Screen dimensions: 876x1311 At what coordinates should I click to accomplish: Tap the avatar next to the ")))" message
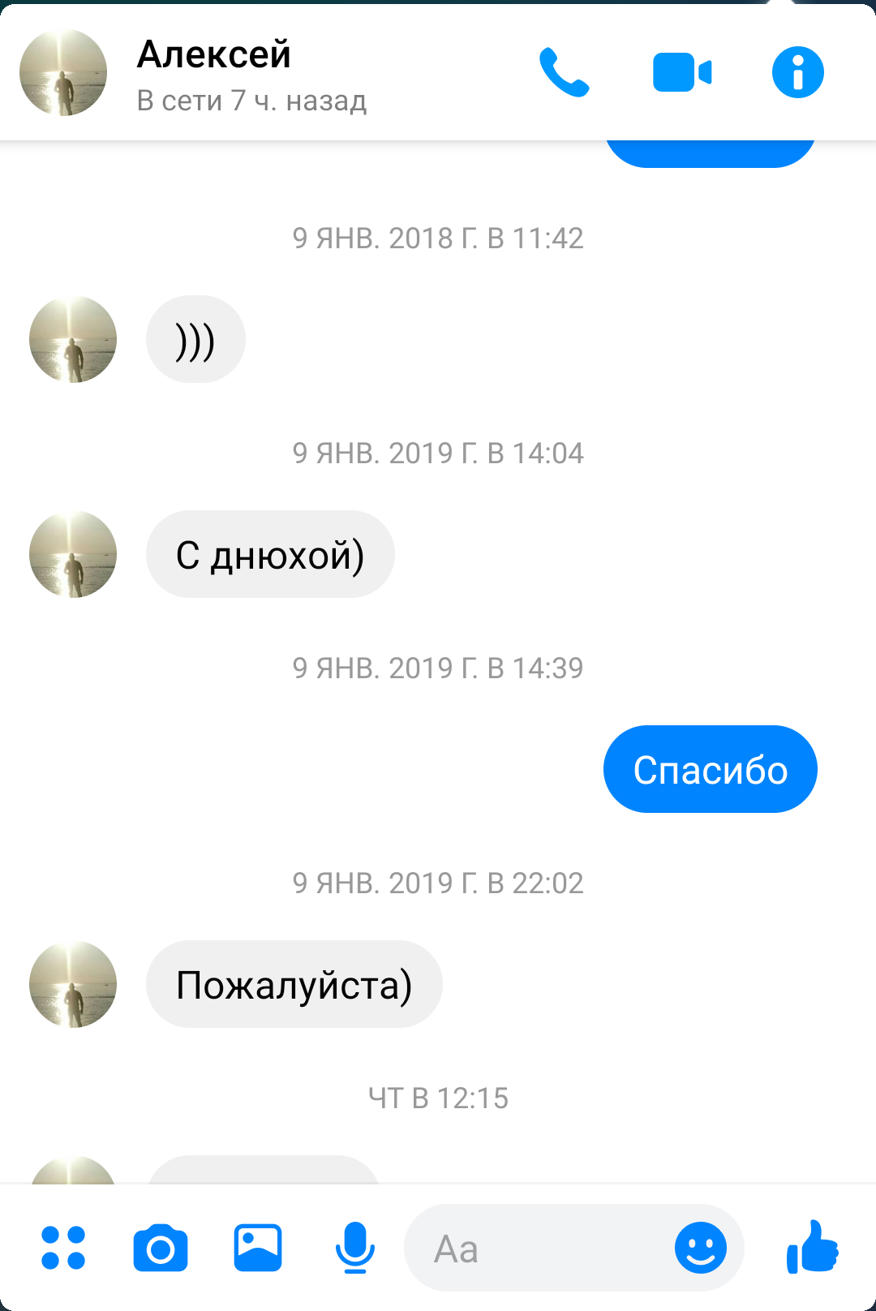[73, 339]
